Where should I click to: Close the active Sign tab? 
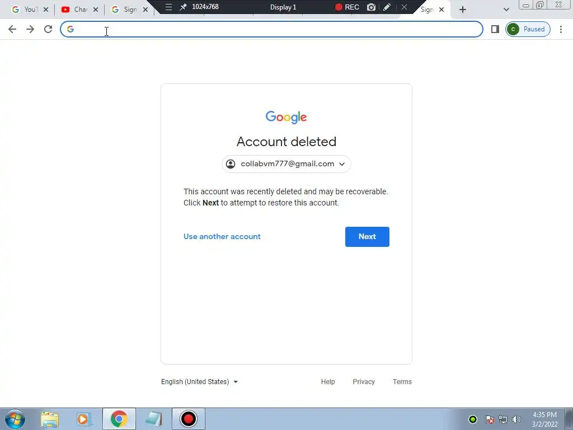click(x=442, y=10)
